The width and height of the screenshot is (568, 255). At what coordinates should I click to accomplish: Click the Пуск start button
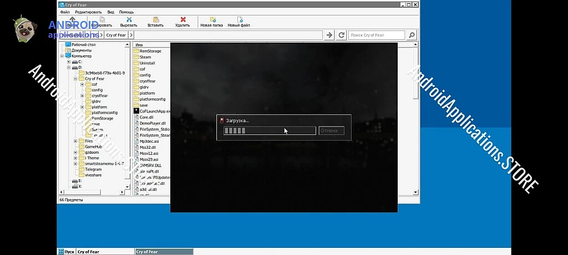[x=66, y=252]
